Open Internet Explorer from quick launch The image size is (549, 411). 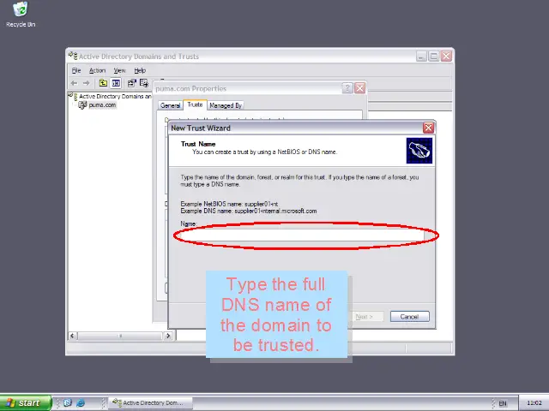click(x=81, y=402)
